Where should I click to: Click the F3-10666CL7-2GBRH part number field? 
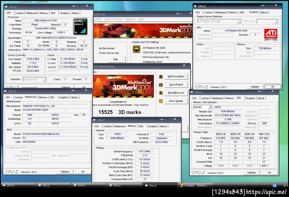(228, 123)
